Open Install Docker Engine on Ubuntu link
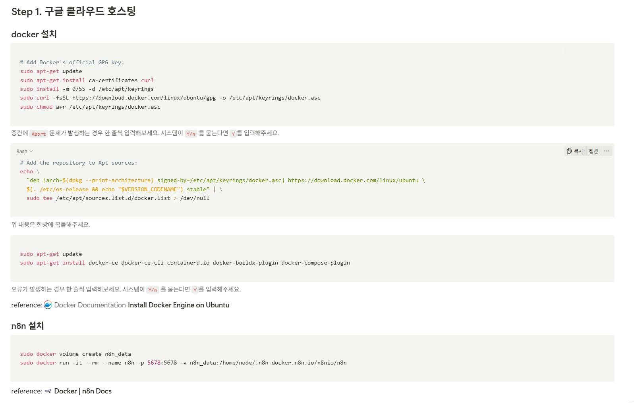Image resolution: width=634 pixels, height=403 pixels. (x=178, y=305)
